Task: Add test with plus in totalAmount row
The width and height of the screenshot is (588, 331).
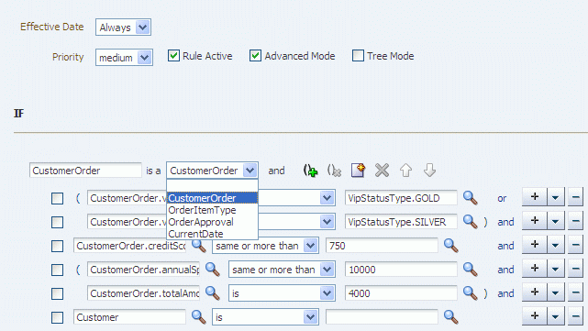Action: point(535,292)
